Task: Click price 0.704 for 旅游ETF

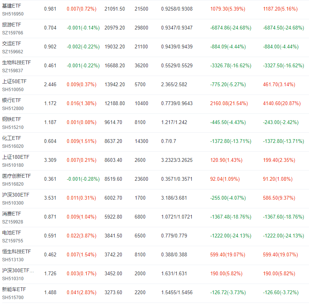Action: pyautogui.click(x=50, y=28)
